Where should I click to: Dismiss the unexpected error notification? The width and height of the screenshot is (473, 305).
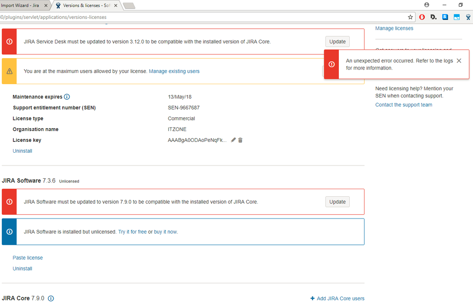(459, 61)
